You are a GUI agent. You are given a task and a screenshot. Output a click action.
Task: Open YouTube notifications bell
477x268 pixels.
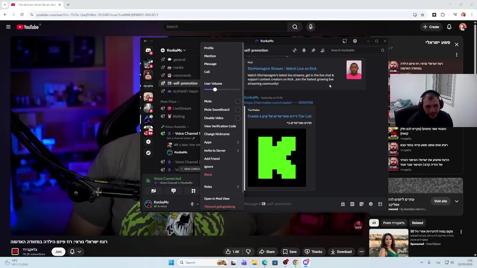(449, 27)
